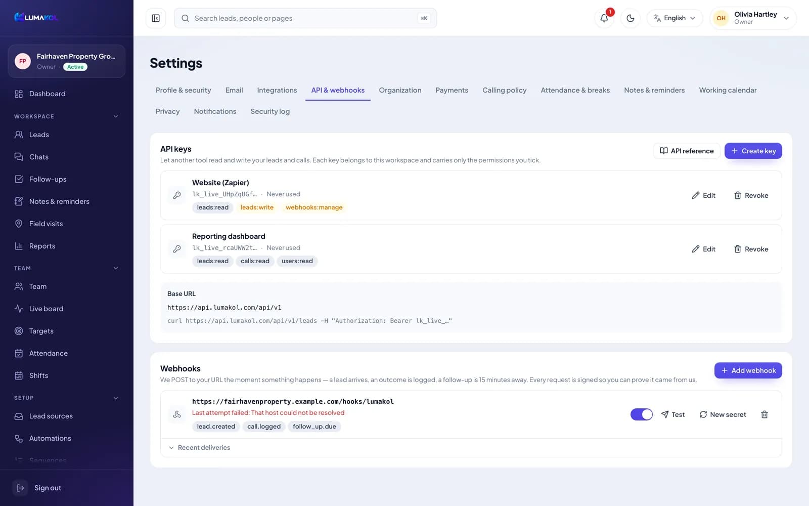Switch to the Calling policy tab
This screenshot has height=506, width=809.
[x=504, y=90]
